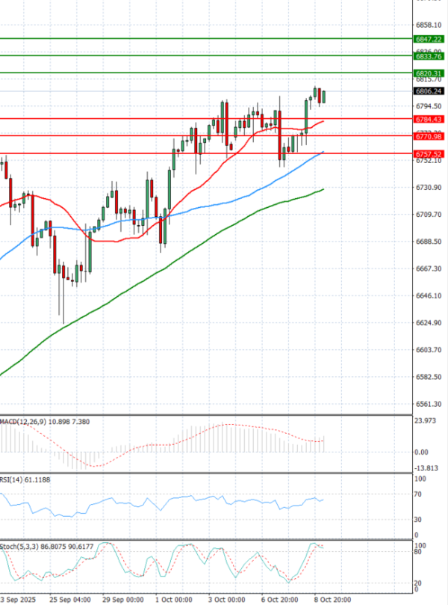Select the 29 Sep 00:00 time marker
Screen dimensions: 448x605
[x=122, y=600]
